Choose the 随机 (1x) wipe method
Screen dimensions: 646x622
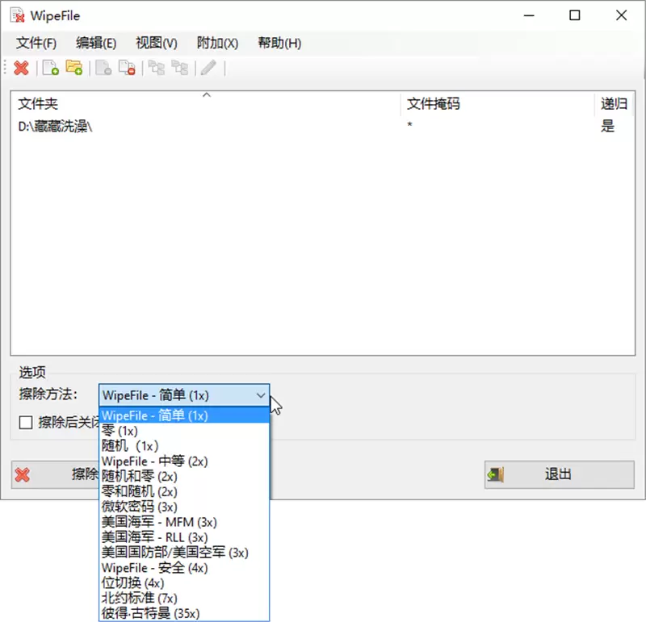[184, 446]
